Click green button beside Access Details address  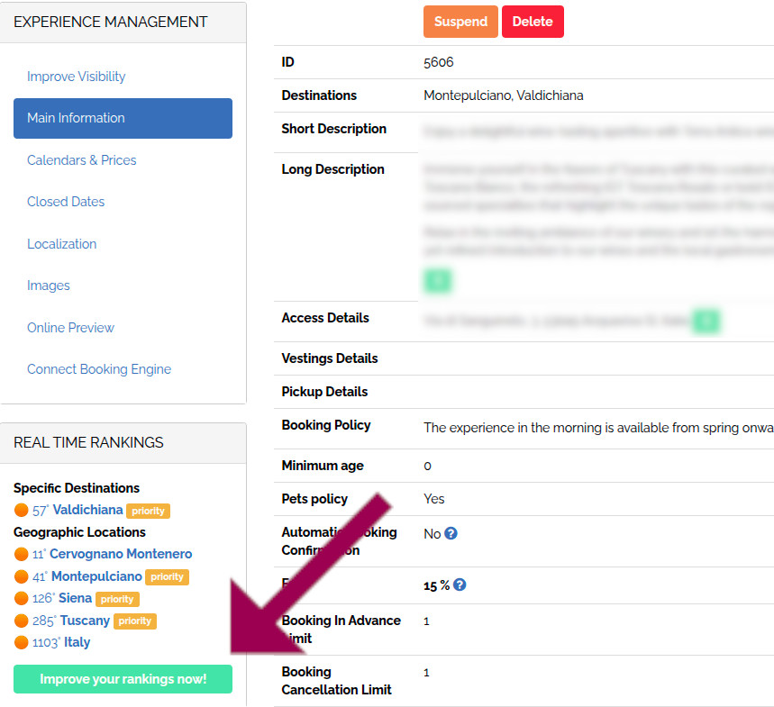706,320
